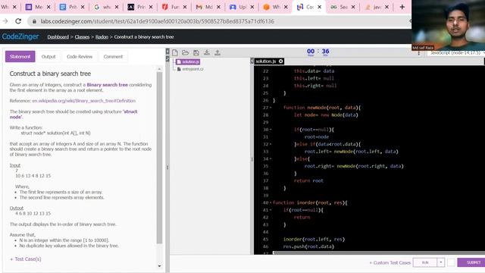Collapse code fold arrow at line 34
The height and width of the screenshot is (273, 485).
click(x=271, y=158)
